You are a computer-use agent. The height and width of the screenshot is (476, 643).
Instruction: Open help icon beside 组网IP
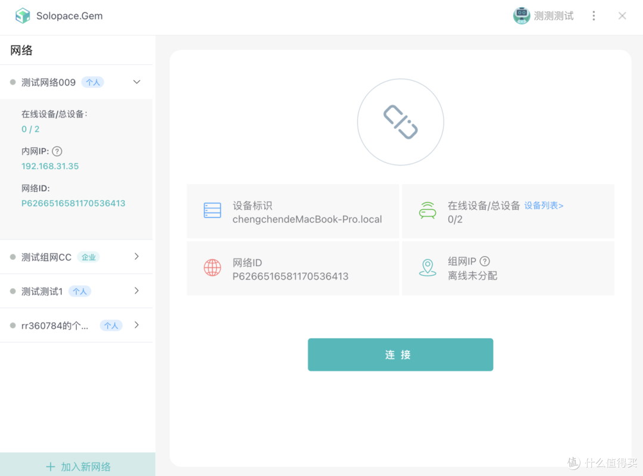(484, 261)
